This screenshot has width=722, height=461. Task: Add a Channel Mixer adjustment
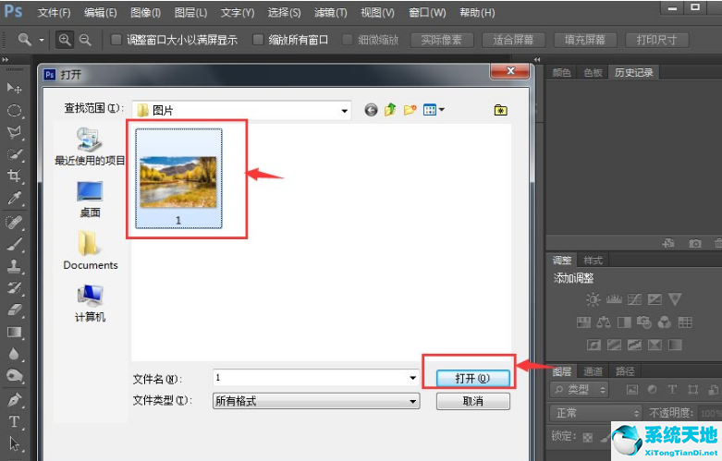tap(665, 322)
